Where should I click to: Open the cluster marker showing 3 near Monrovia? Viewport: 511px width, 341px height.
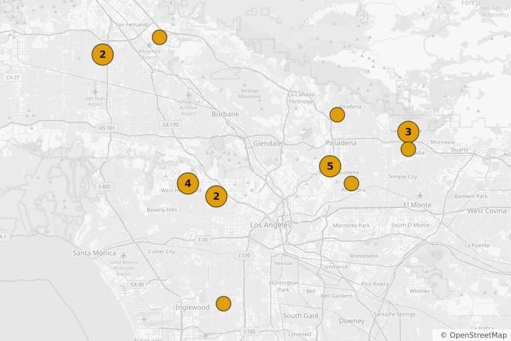coord(408,132)
